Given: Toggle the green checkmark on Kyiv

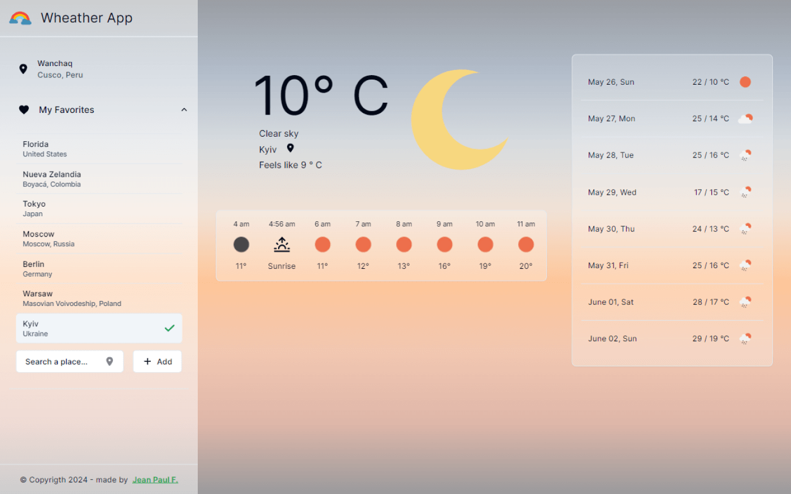Looking at the screenshot, I should tap(169, 327).
